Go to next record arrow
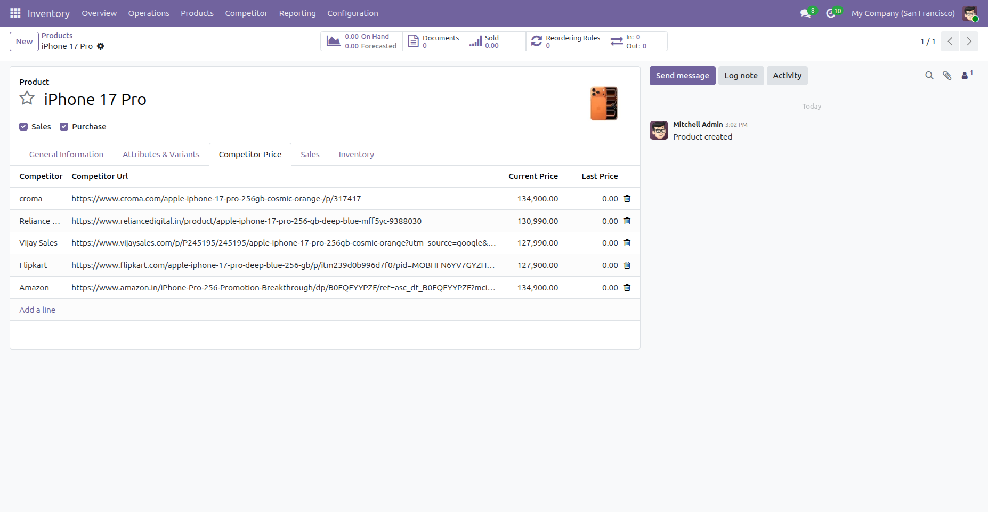This screenshot has width=988, height=512. tap(969, 42)
